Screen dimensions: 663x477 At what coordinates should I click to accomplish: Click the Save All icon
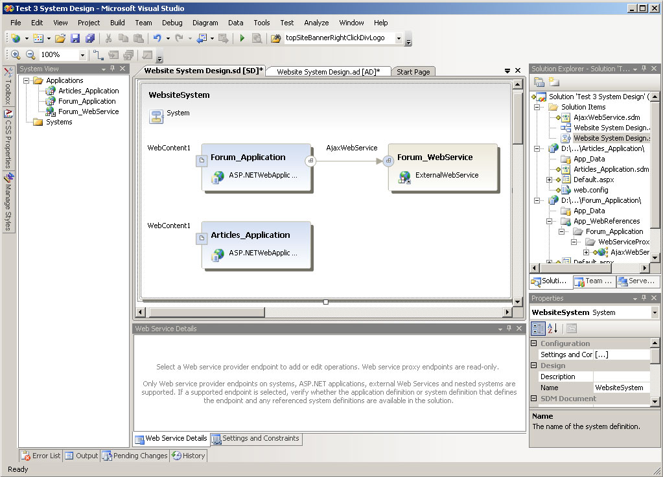90,38
